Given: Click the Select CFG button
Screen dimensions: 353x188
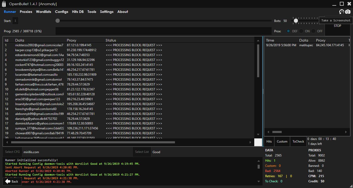Looking at the screenshot, I should click(12, 152).
